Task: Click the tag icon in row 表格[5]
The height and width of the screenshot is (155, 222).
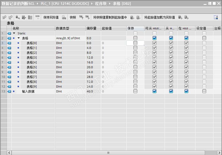Action: [9, 67]
